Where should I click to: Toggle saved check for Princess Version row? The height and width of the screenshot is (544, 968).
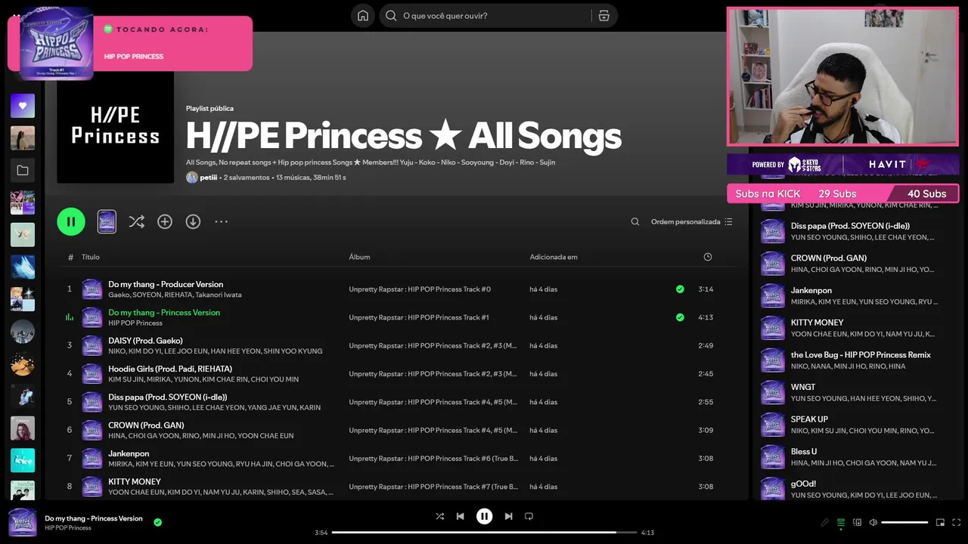coord(680,317)
